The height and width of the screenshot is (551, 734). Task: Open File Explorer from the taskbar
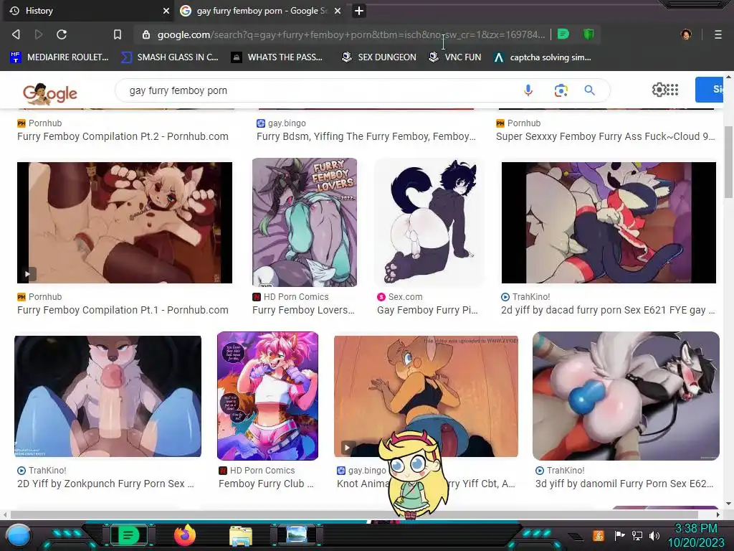tap(241, 536)
